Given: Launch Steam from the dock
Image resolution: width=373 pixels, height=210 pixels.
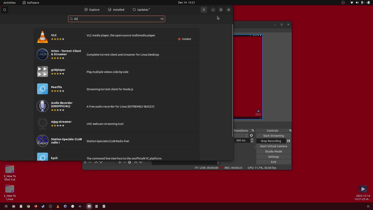Looking at the screenshot, I should (43, 206).
